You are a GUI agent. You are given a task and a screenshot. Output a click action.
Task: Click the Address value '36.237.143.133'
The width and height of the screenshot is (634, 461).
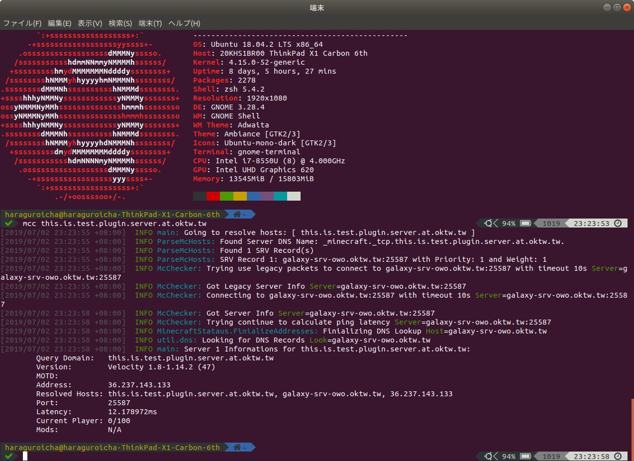[x=139, y=385]
